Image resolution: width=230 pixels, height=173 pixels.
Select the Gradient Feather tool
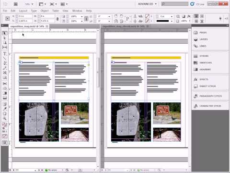tap(5, 98)
